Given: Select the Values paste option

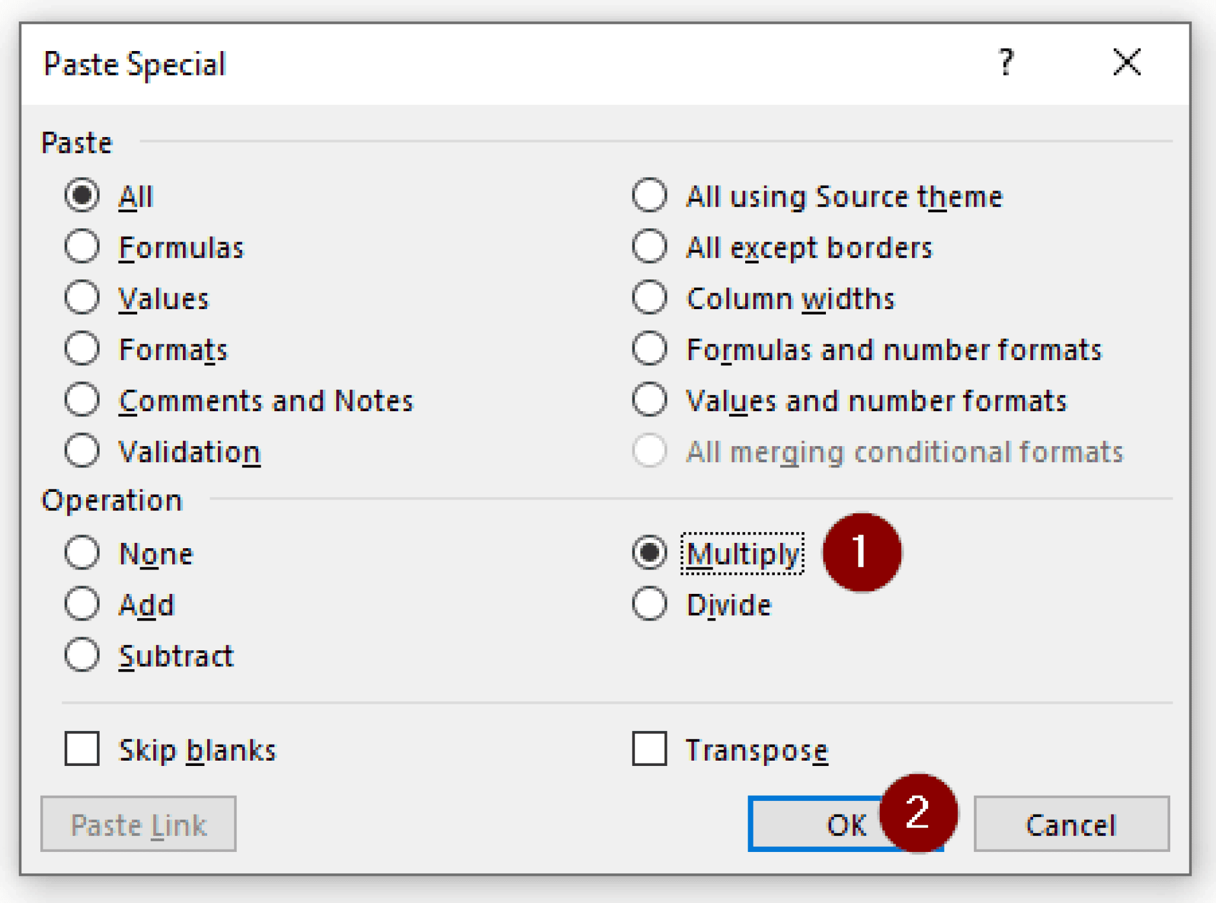Looking at the screenshot, I should pyautogui.click(x=83, y=298).
